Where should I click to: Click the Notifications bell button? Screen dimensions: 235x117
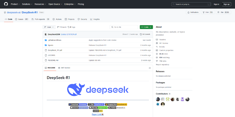click(x=193, y=12)
